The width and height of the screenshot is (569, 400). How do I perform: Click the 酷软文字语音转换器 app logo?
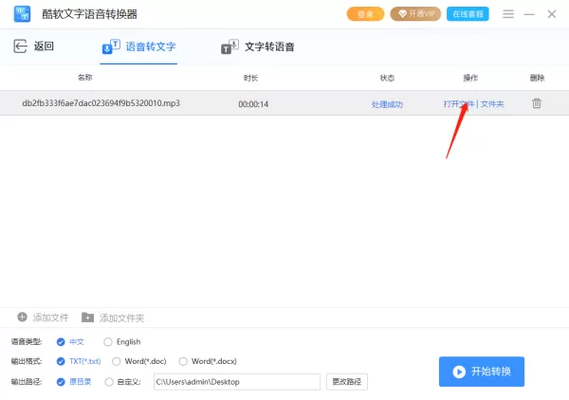(22, 14)
